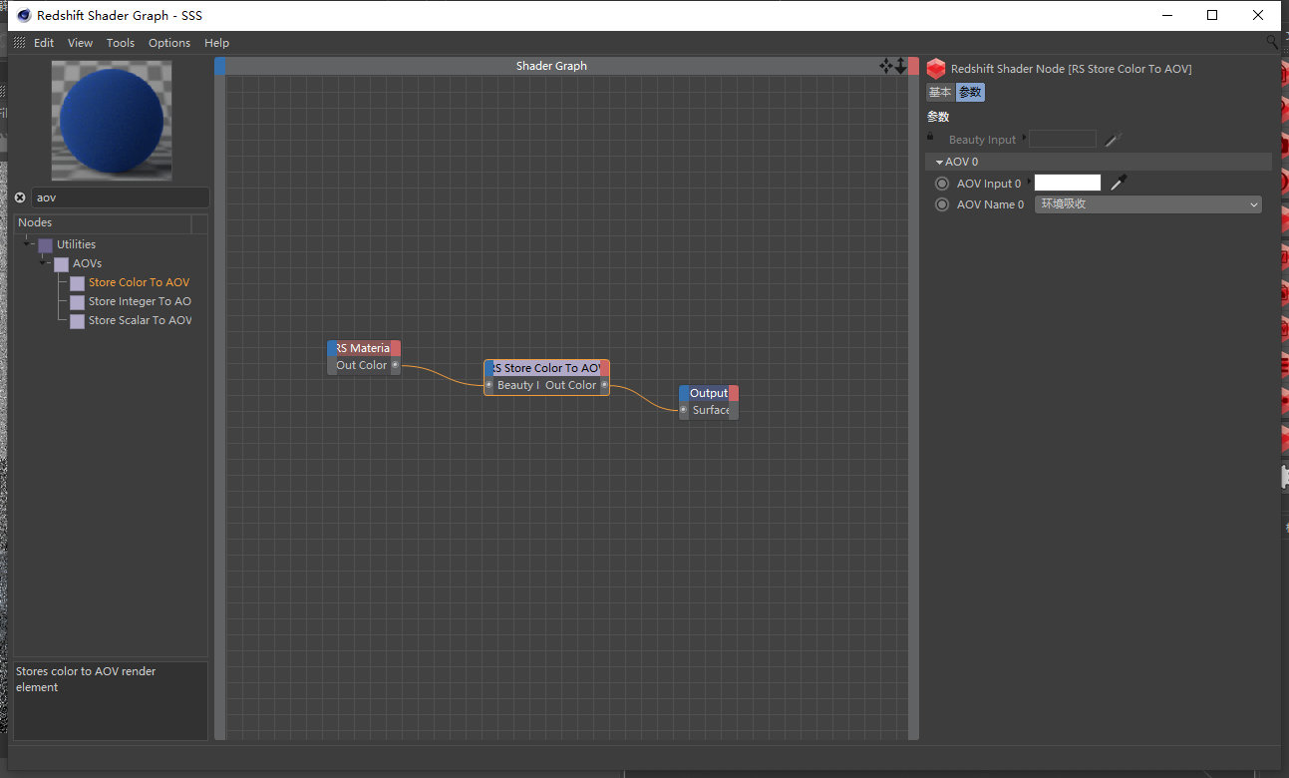The image size is (1289, 778).
Task: Click the zoom-view arrow icon in Shader Graph header
Action: pyautogui.click(x=900, y=66)
